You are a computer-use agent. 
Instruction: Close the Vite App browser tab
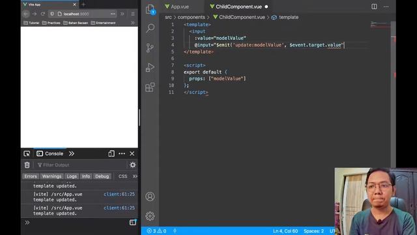74,5
